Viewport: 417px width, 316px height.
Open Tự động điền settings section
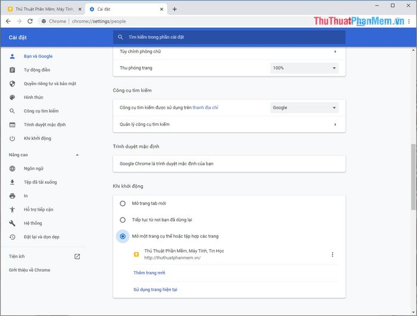coord(37,70)
